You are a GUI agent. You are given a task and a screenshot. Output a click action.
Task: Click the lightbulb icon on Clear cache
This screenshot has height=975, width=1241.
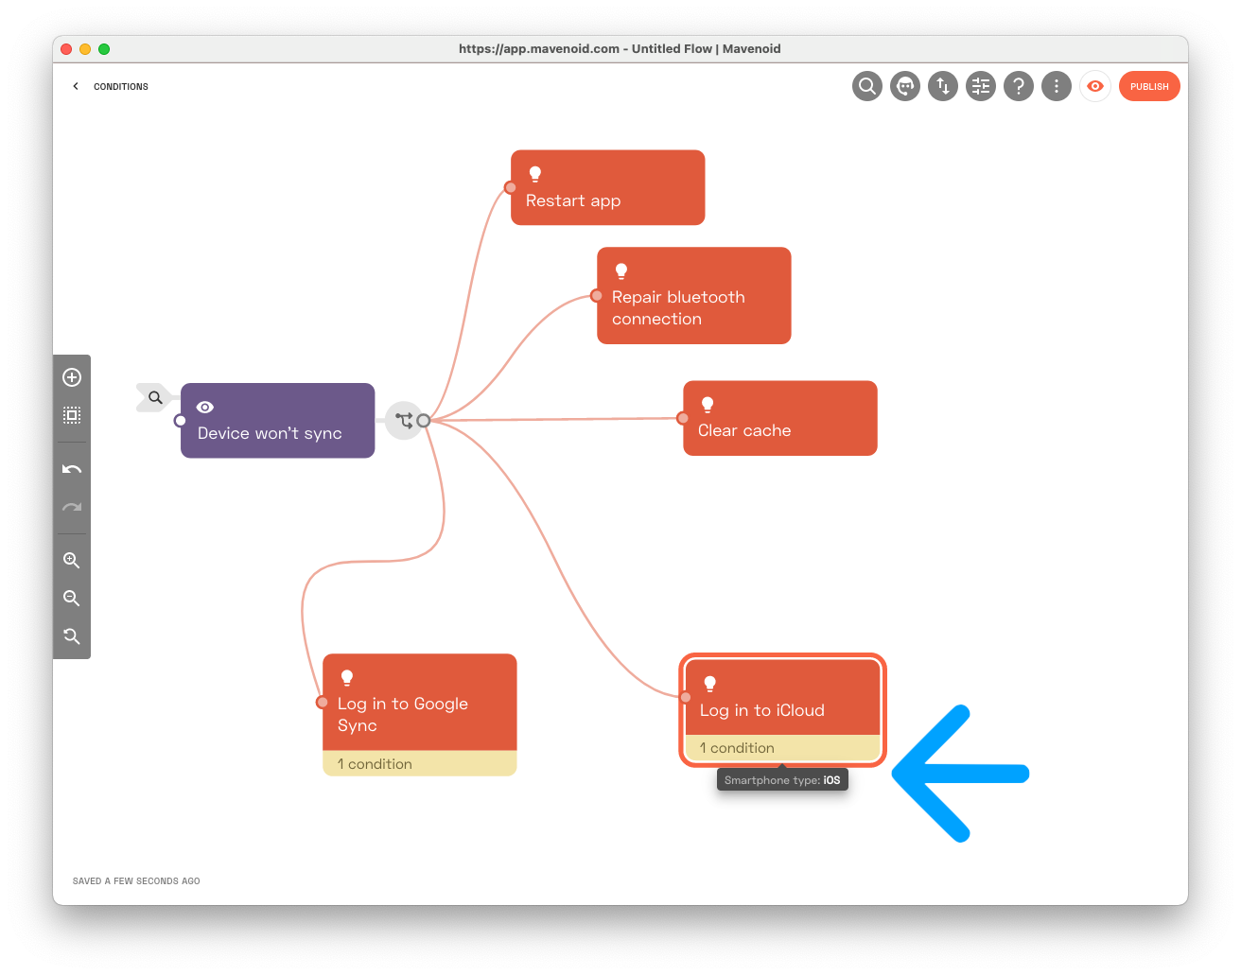click(x=708, y=405)
